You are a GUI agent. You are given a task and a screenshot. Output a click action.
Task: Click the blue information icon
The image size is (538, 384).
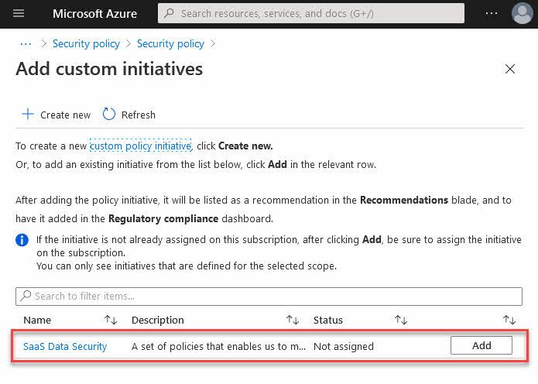[x=22, y=240]
